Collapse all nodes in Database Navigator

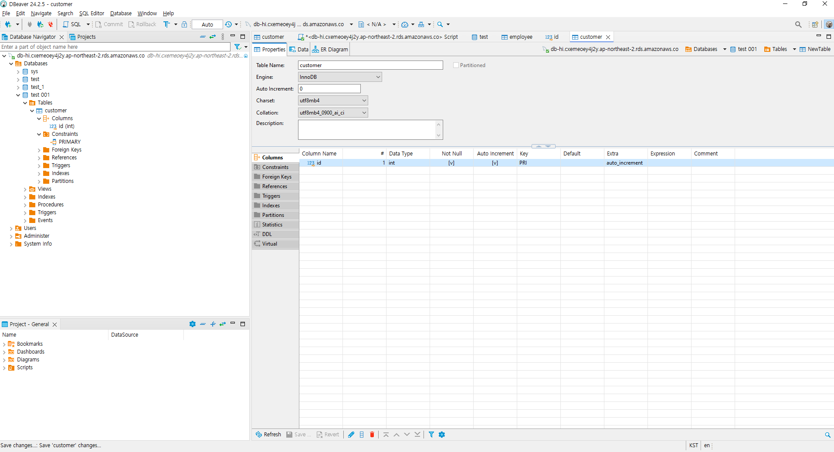[x=203, y=37]
